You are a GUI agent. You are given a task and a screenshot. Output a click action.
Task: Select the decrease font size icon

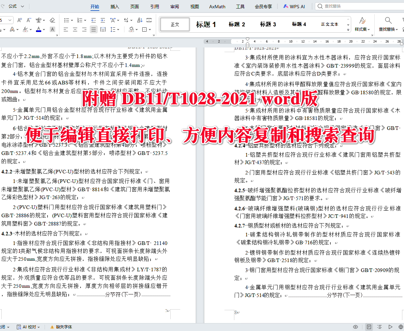tap(28, 20)
